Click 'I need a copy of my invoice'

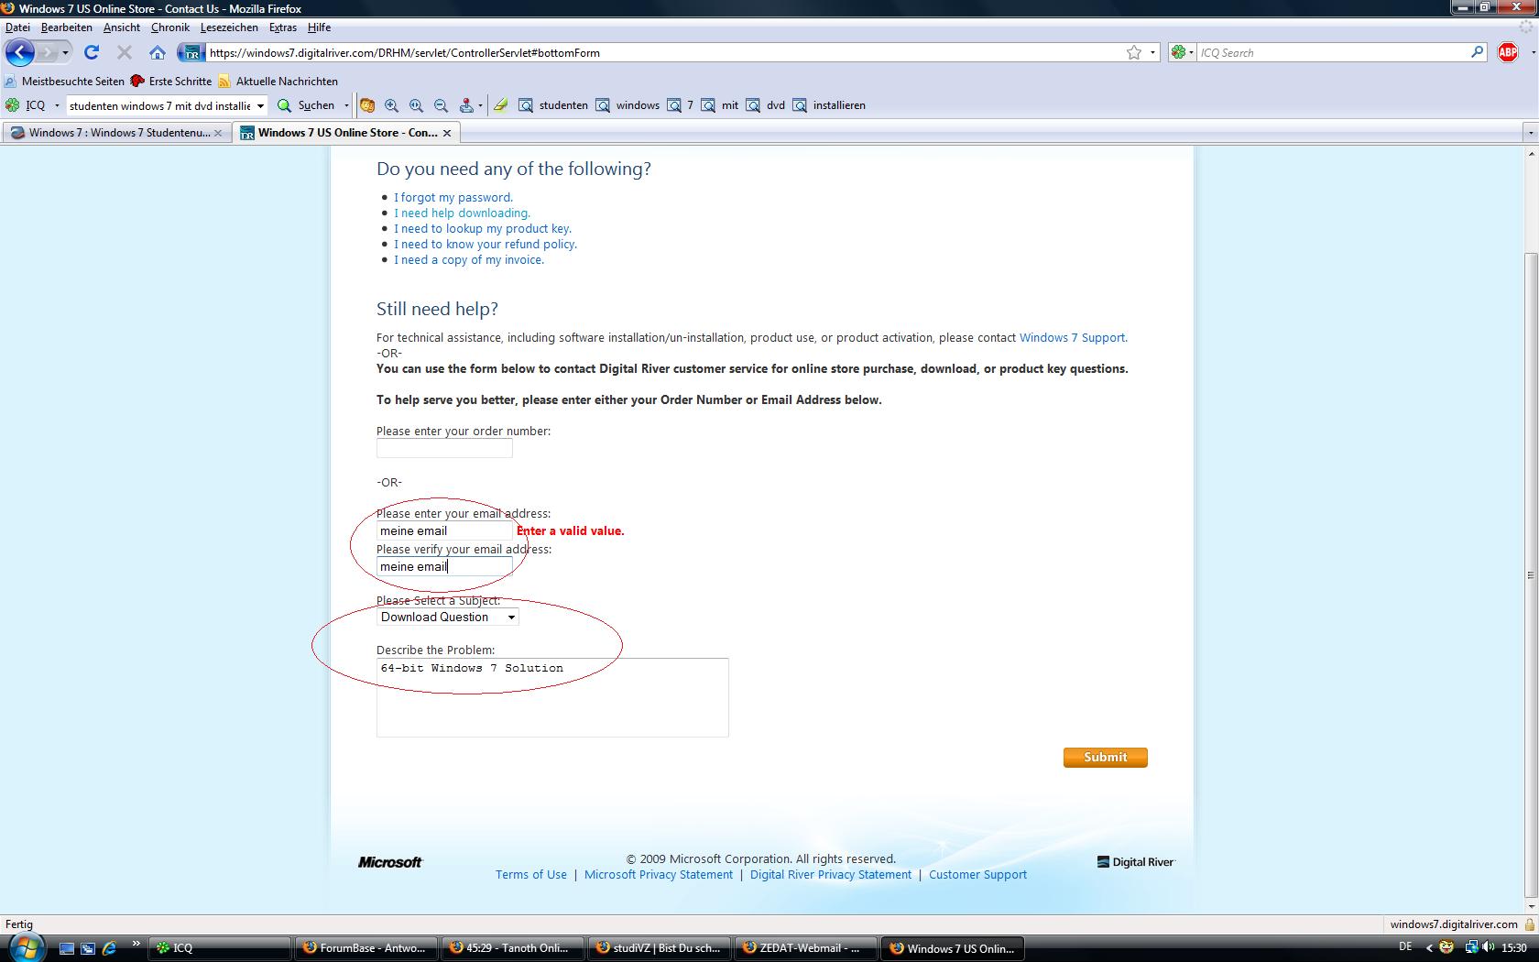pyautogui.click(x=469, y=259)
